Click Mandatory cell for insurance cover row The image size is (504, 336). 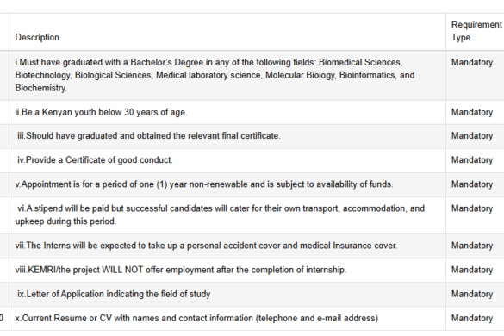coord(472,246)
